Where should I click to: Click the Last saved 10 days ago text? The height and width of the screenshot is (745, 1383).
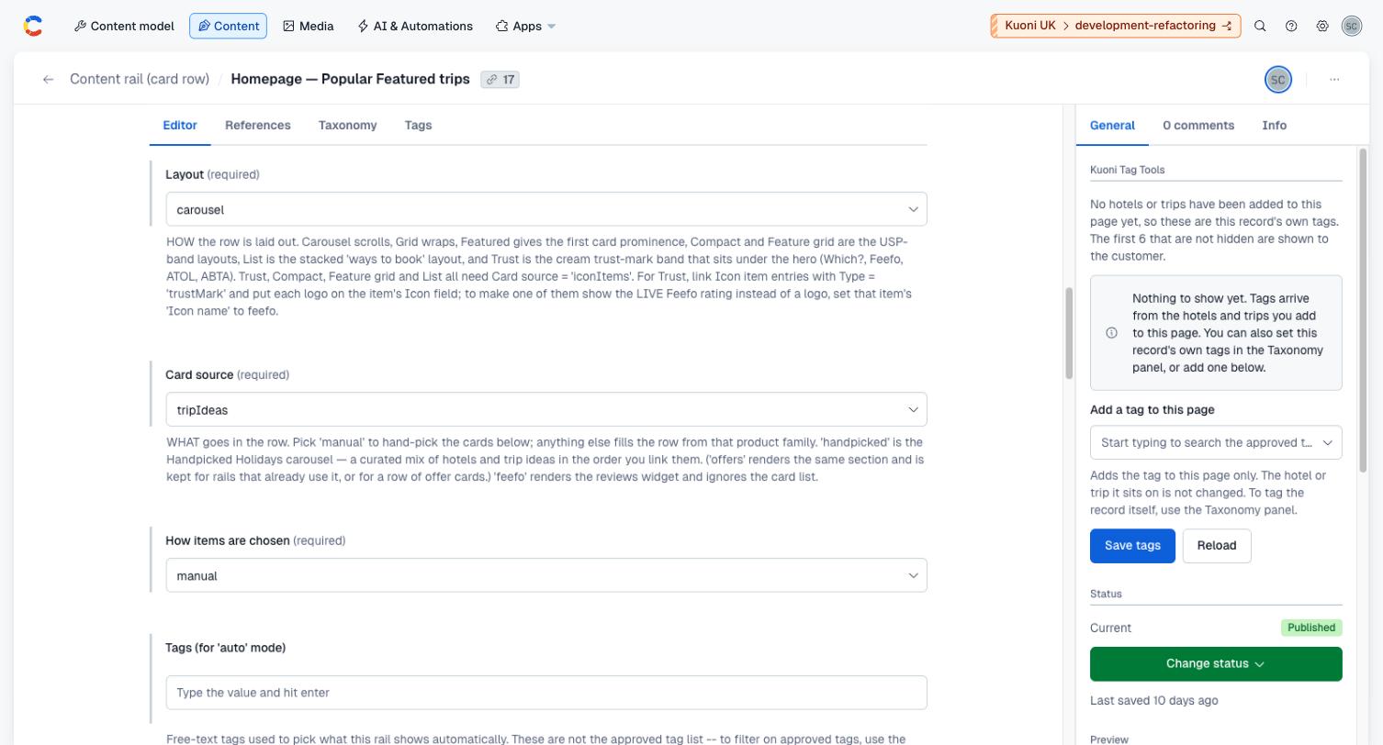[1154, 700]
